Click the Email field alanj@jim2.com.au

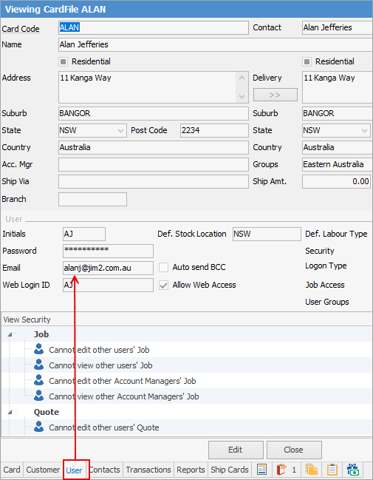pyautogui.click(x=109, y=268)
